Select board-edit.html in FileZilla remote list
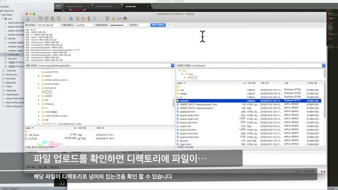This screenshot has width=338, height=190. tap(249, 122)
